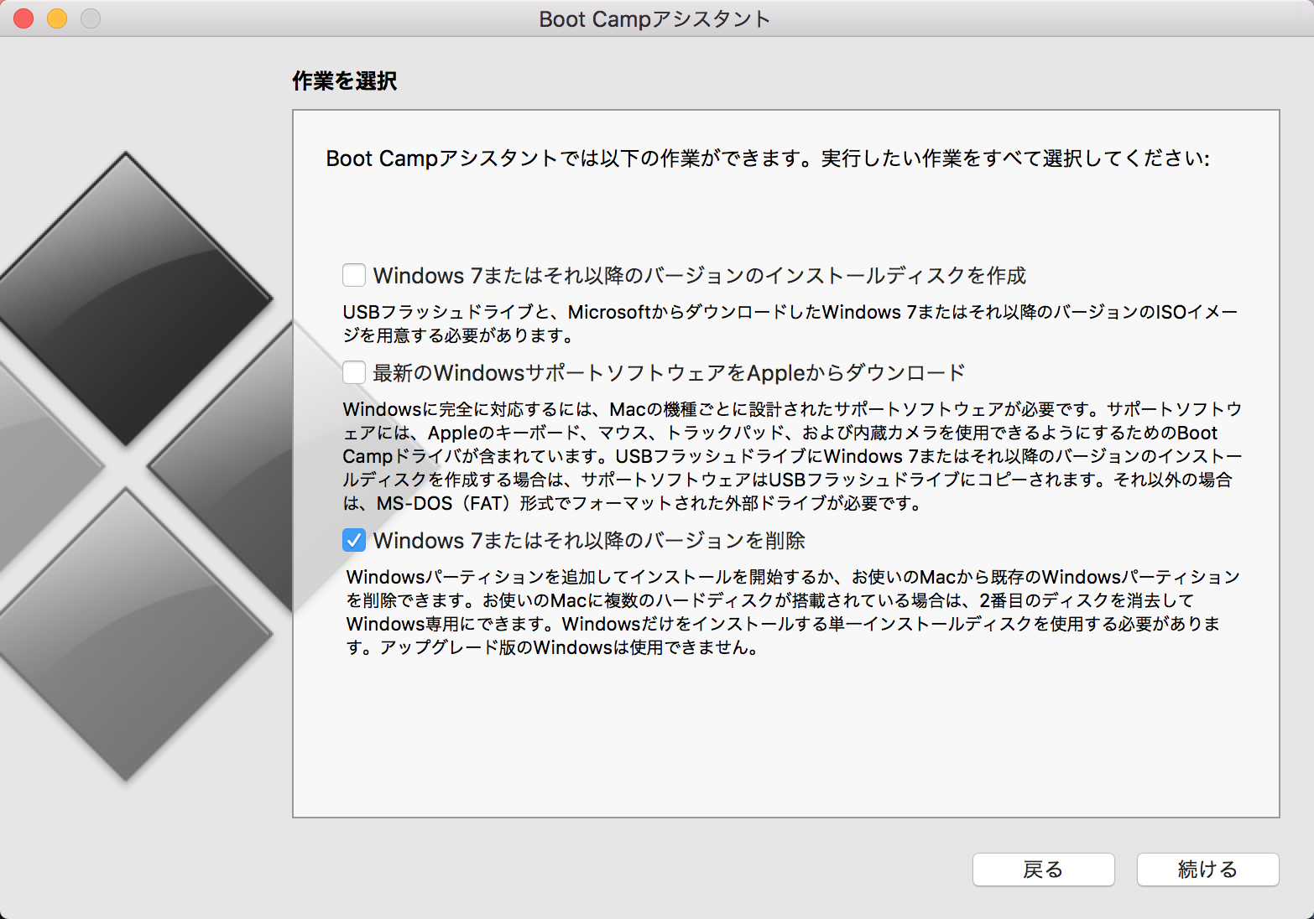Click the label 最新のWindowsサポートソフトウェアをAppleからダウンロード
Image resolution: width=1314 pixels, height=919 pixels.
[x=670, y=373]
